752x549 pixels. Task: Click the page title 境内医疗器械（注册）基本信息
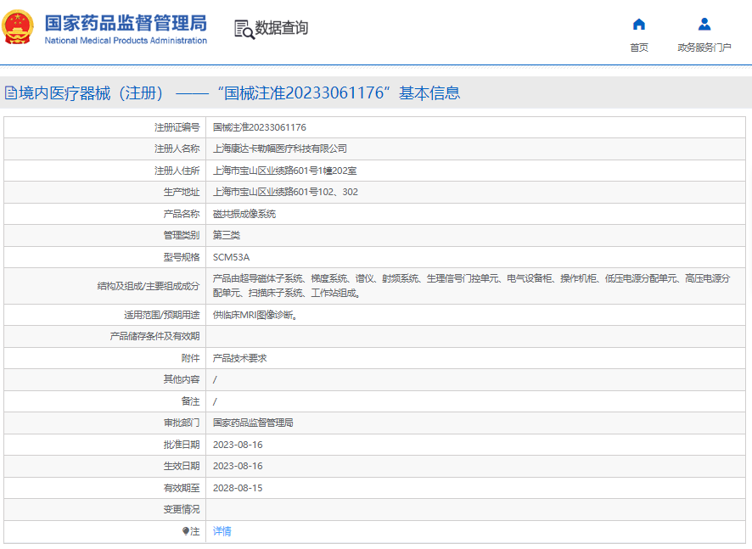[239, 92]
